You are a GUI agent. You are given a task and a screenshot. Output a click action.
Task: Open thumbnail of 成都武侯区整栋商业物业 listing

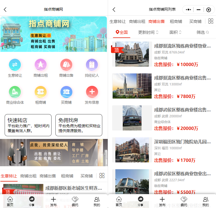132,182
